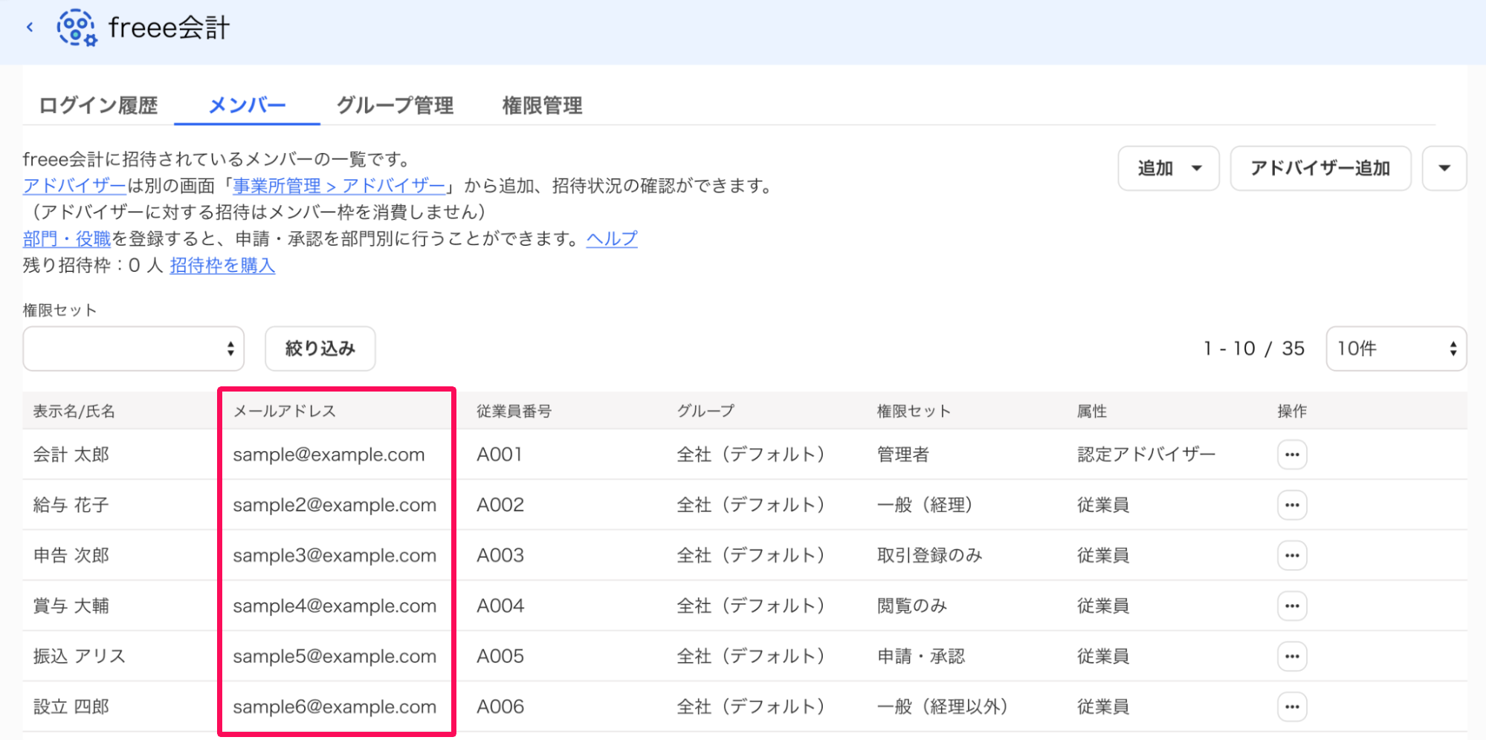
Task: Click the back chevron beside freee会計
Action: pos(30,27)
